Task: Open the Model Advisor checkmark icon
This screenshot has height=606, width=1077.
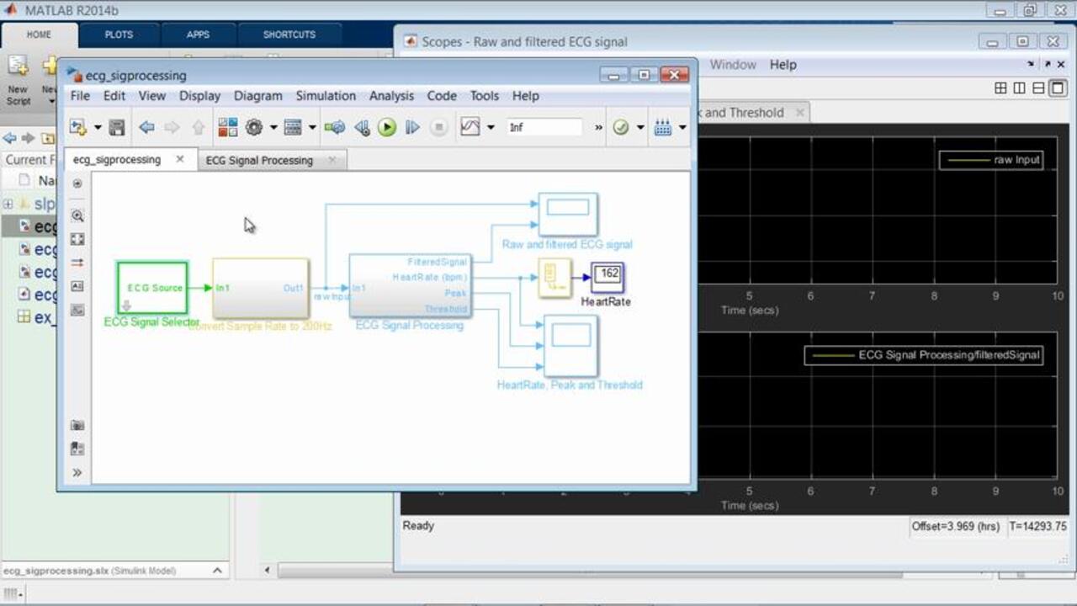Action: (620, 128)
